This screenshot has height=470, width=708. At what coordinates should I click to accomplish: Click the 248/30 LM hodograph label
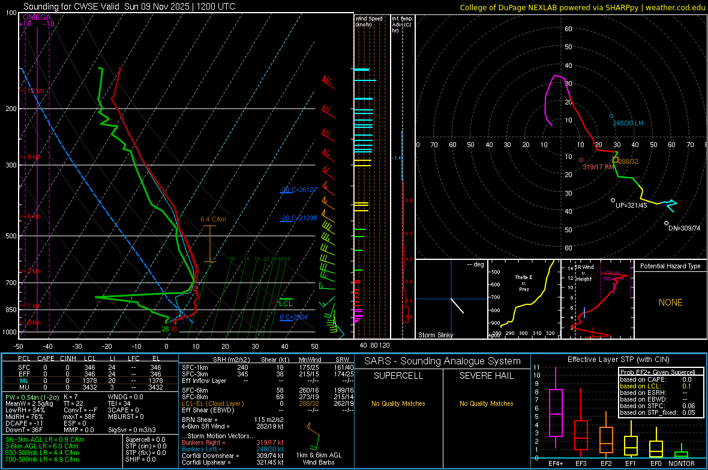[628, 123]
